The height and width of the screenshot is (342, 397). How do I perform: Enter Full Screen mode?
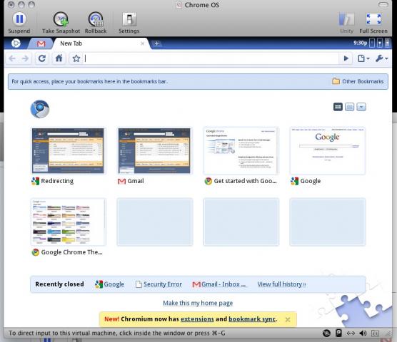point(373,19)
